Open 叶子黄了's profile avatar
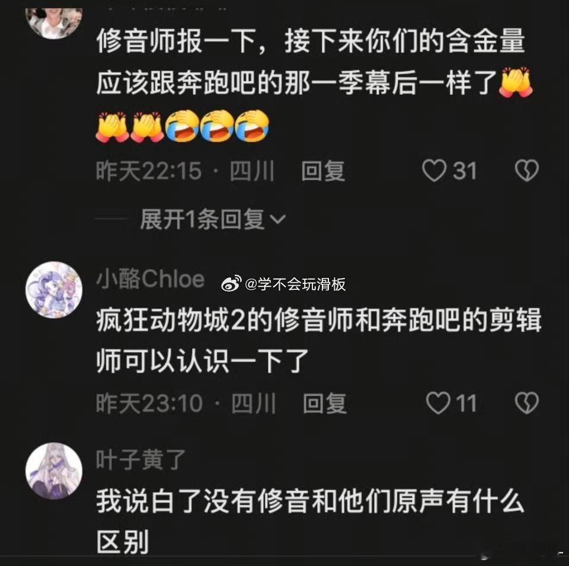569x566 pixels. 54,471
